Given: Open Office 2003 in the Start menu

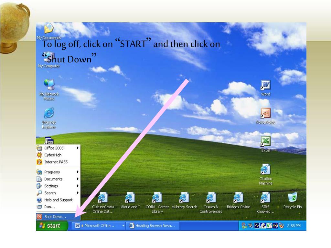Looking at the screenshot, I should click(58, 148).
